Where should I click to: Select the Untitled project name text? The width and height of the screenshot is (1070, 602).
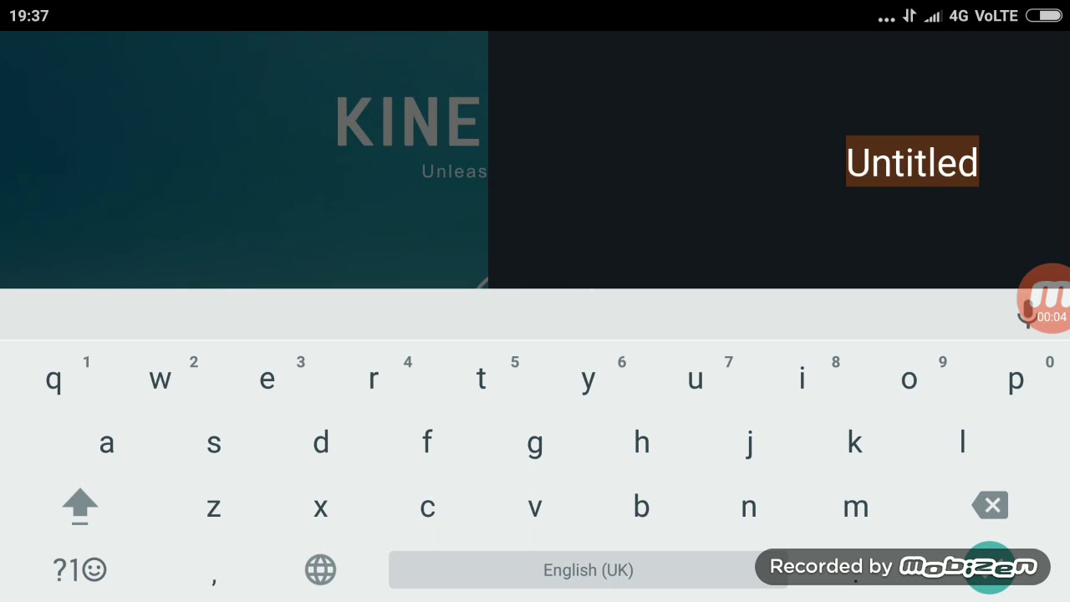point(912,161)
